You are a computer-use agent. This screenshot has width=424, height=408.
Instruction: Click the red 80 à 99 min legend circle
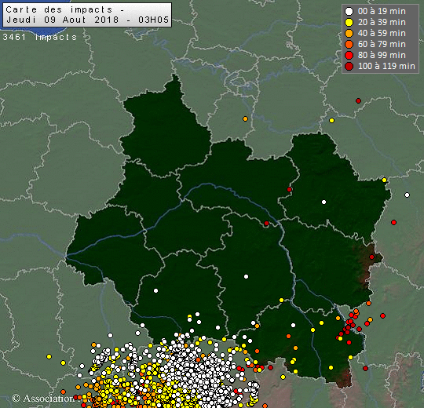coord(349,56)
